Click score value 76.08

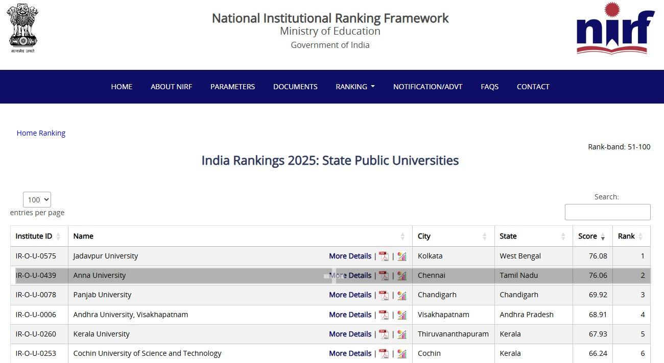click(x=598, y=256)
